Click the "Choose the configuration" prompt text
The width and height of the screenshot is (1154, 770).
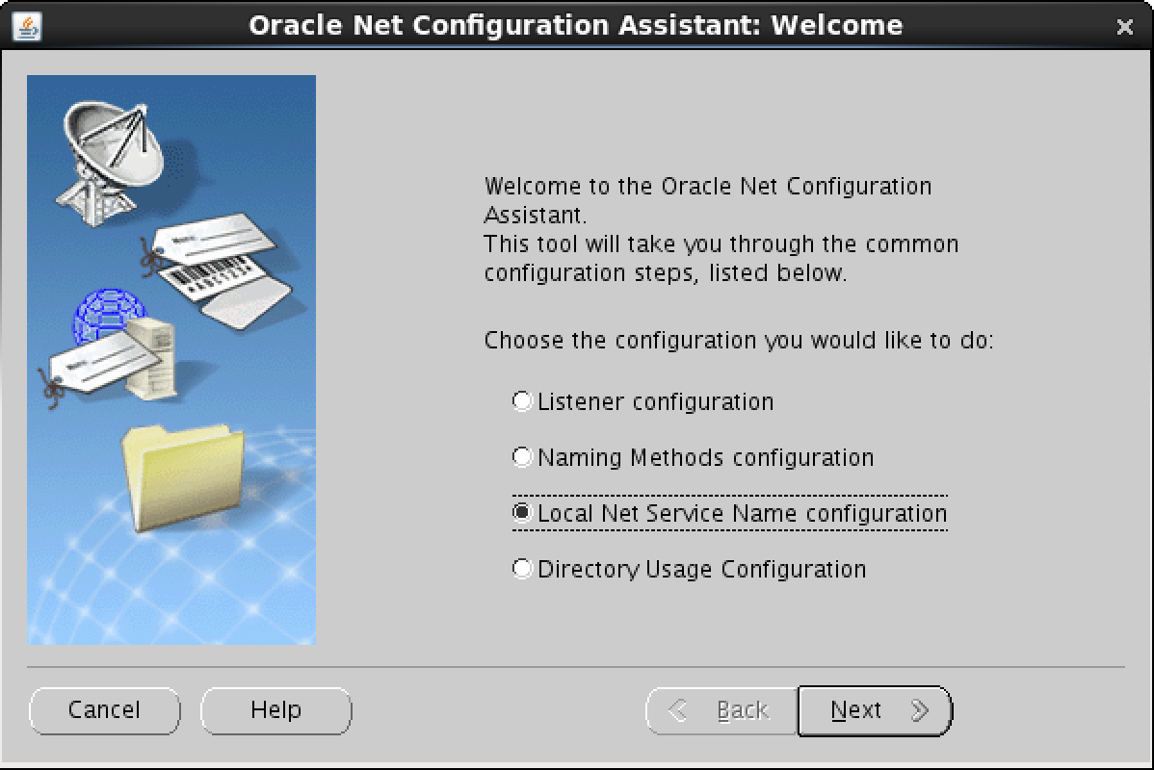pyautogui.click(x=738, y=341)
